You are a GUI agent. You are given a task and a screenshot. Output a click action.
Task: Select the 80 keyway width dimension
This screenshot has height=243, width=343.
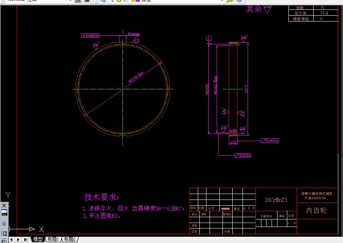tap(134, 34)
